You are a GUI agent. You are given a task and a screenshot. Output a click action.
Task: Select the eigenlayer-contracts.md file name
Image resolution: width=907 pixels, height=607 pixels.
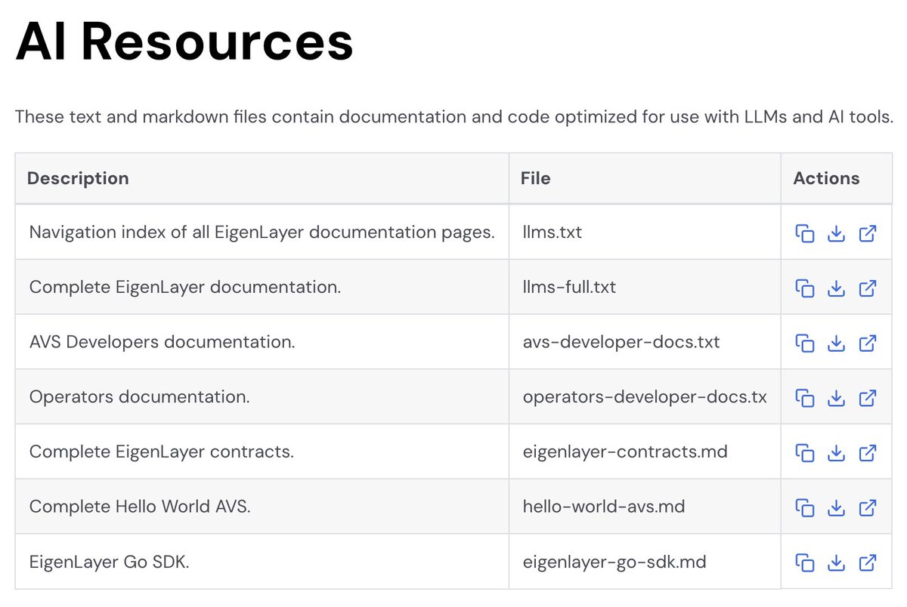625,452
